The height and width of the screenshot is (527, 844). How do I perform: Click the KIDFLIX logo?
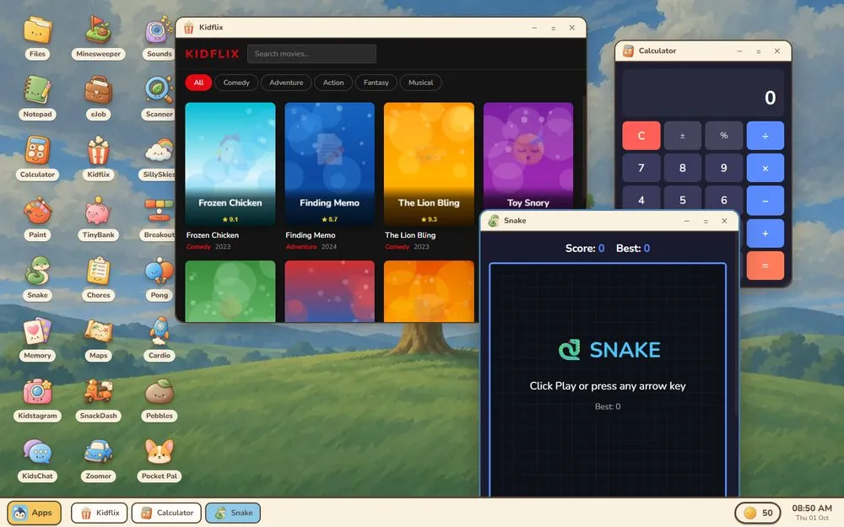pyautogui.click(x=212, y=54)
